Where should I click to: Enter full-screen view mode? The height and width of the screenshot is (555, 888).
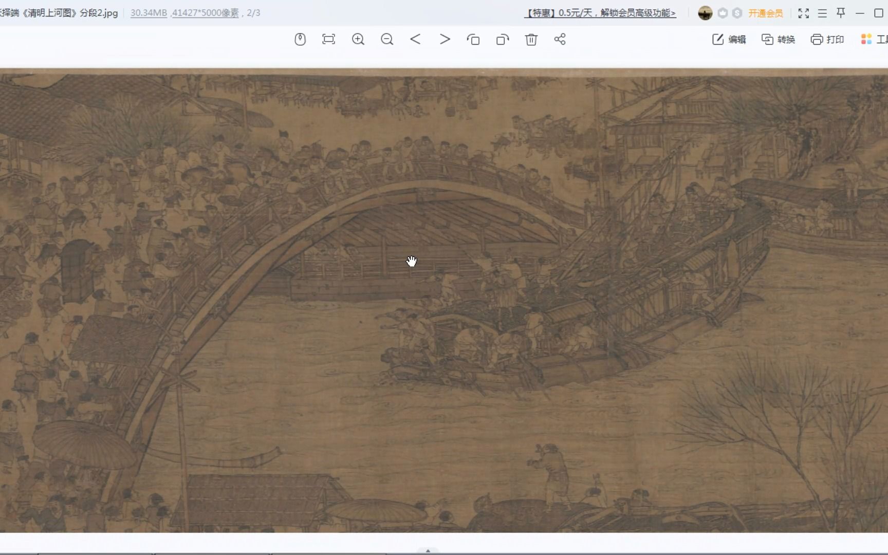[804, 13]
